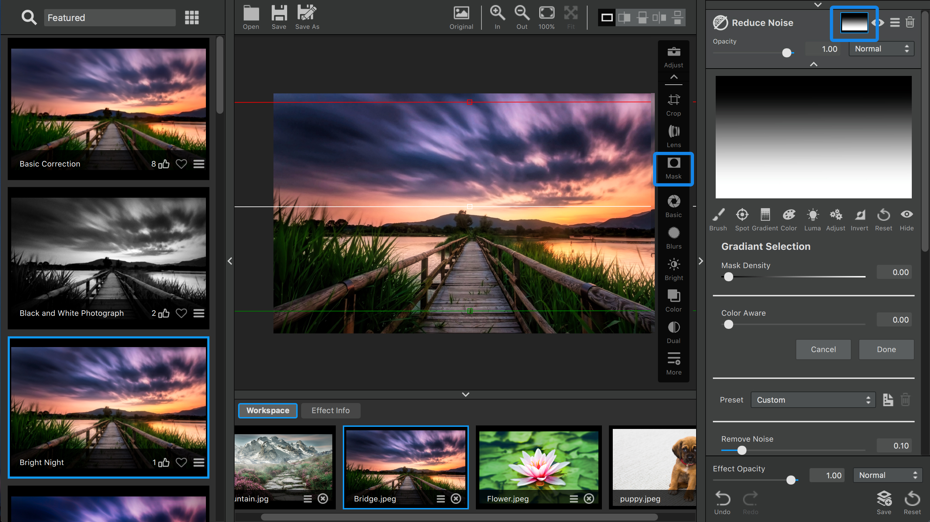The width and height of the screenshot is (930, 522).
Task: Switch to the Effect Info tab
Action: [x=330, y=410]
